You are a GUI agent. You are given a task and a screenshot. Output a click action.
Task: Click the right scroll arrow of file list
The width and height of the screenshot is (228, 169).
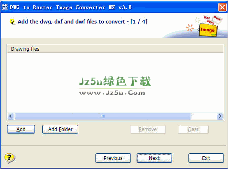(x=220, y=116)
